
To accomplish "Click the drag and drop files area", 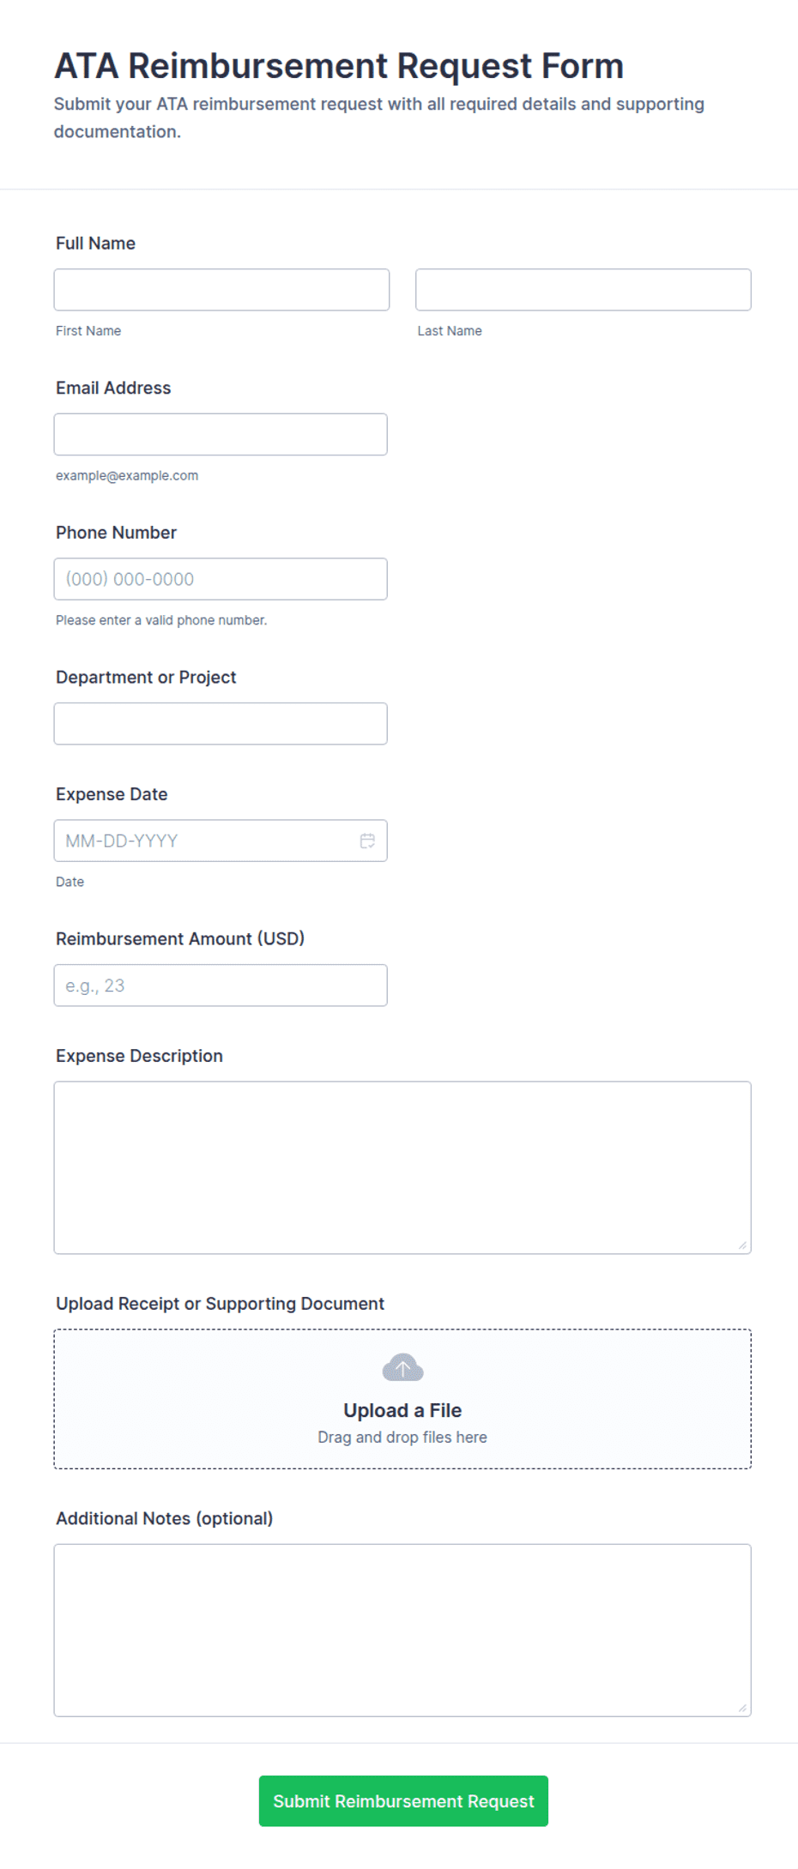I will click(x=402, y=1399).
